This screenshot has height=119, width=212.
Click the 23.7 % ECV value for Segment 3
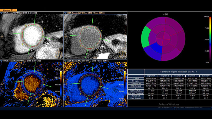(x=178, y=88)
